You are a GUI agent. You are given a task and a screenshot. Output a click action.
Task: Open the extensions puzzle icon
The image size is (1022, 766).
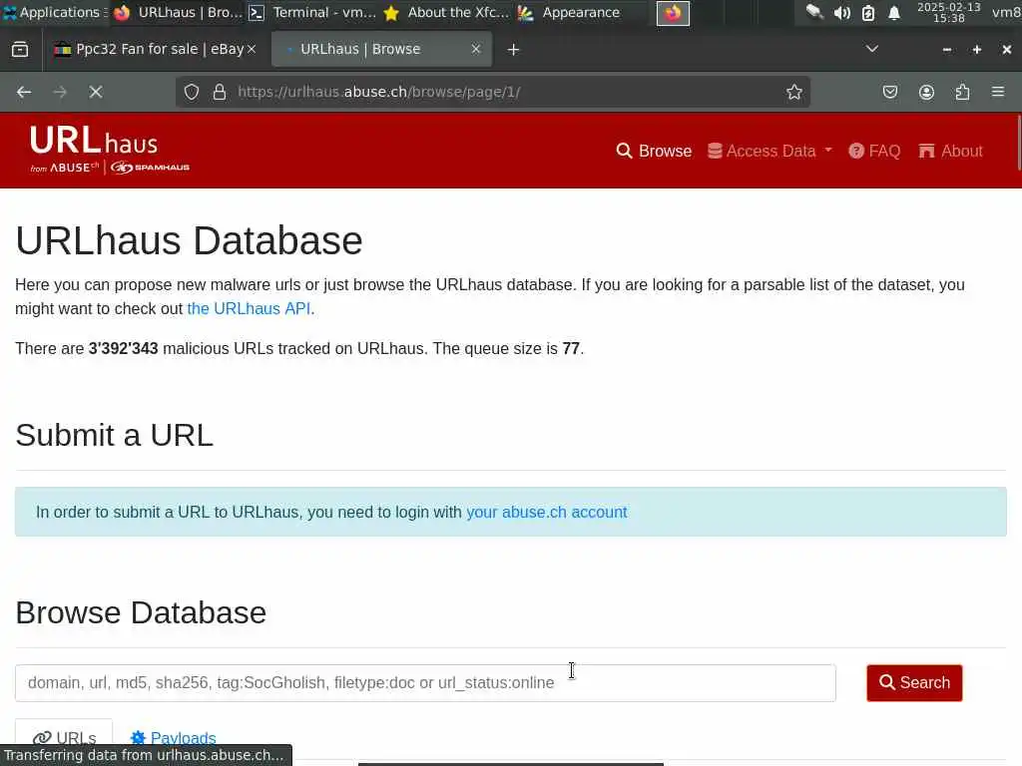(962, 92)
